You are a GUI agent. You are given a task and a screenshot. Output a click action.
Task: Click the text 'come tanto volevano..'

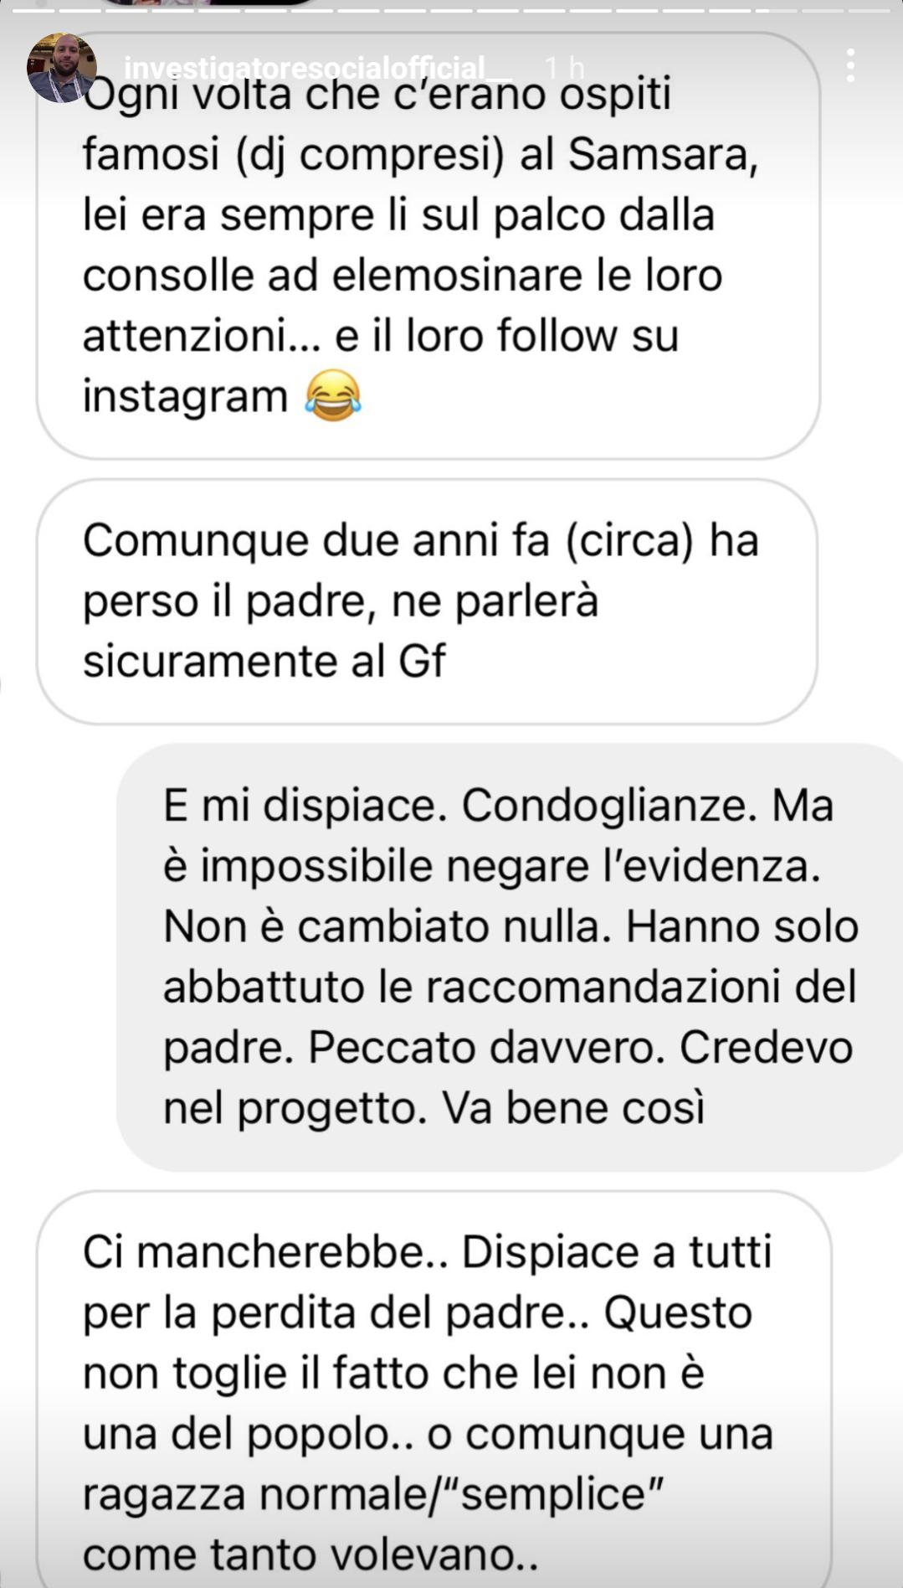[310, 1554]
